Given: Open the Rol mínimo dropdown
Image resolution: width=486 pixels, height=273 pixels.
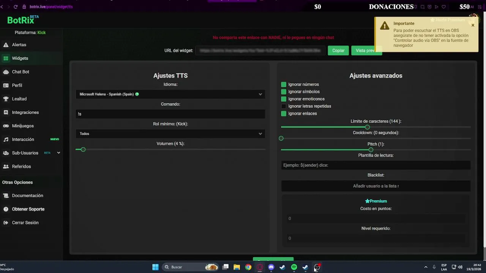Looking at the screenshot, I should tap(170, 133).
